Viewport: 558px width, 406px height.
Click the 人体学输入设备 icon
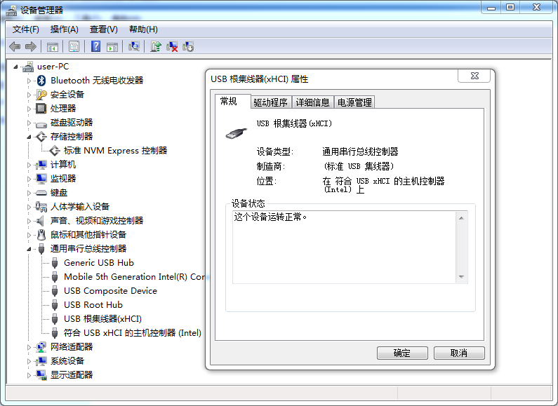click(41, 207)
